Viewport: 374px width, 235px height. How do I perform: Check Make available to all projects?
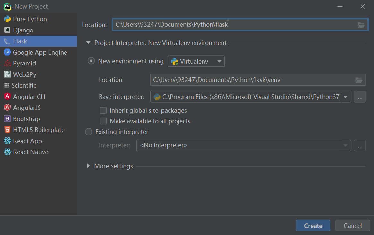(103, 121)
